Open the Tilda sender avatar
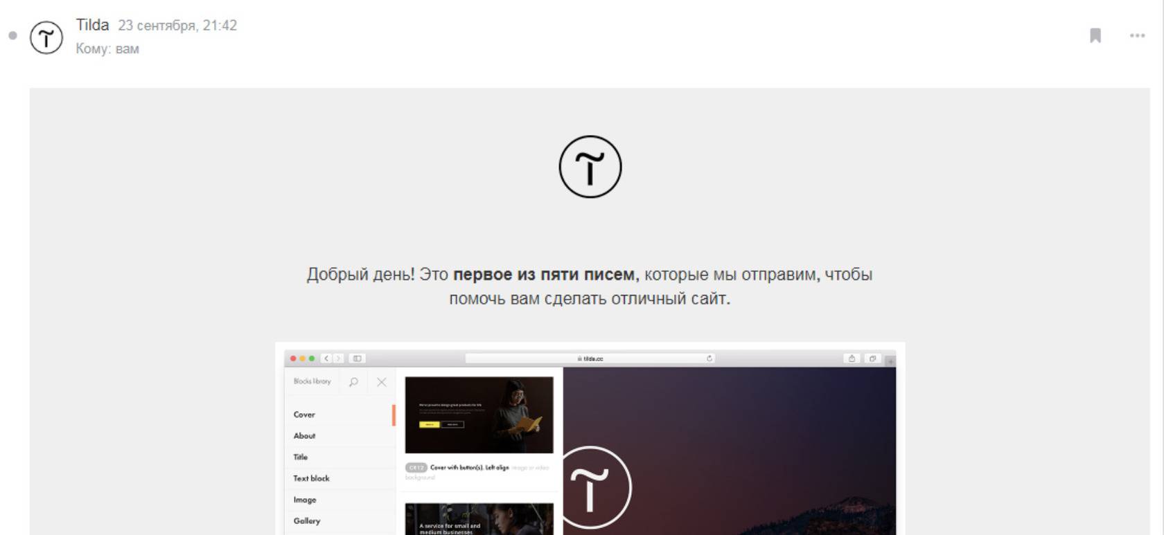 point(46,37)
